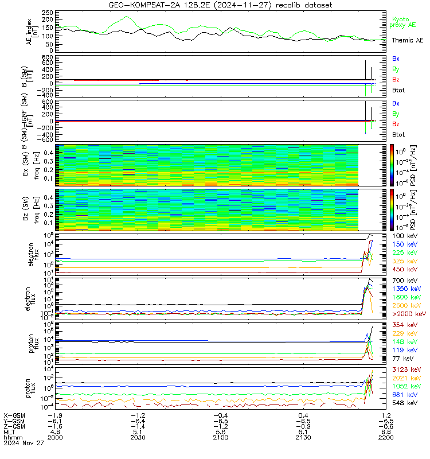The image size is (430, 459).
Task: Click the '2130' time tick label
Action: pyautogui.click(x=303, y=437)
